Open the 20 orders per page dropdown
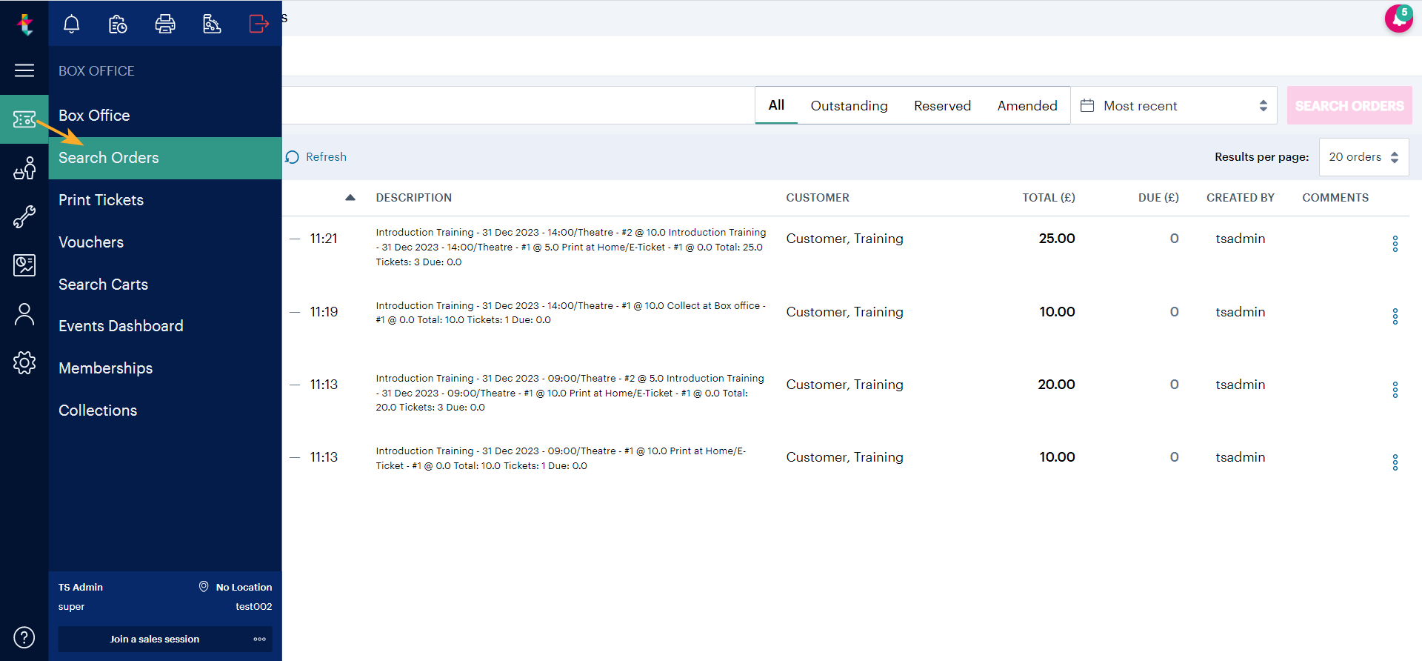The image size is (1422, 661). click(1363, 157)
